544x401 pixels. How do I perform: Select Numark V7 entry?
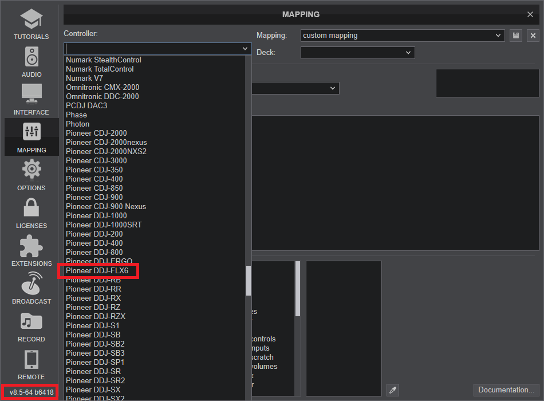click(x=84, y=78)
